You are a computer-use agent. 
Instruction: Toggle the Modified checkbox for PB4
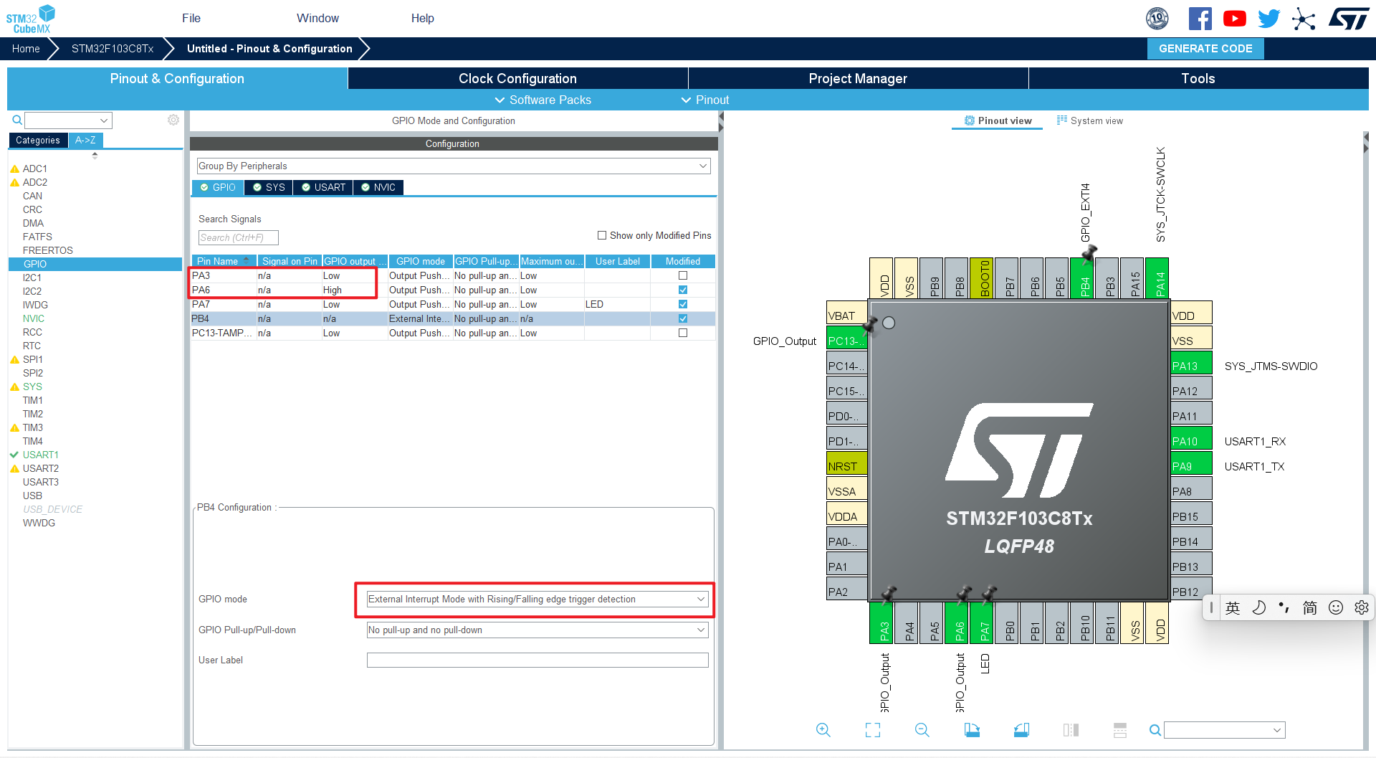683,318
